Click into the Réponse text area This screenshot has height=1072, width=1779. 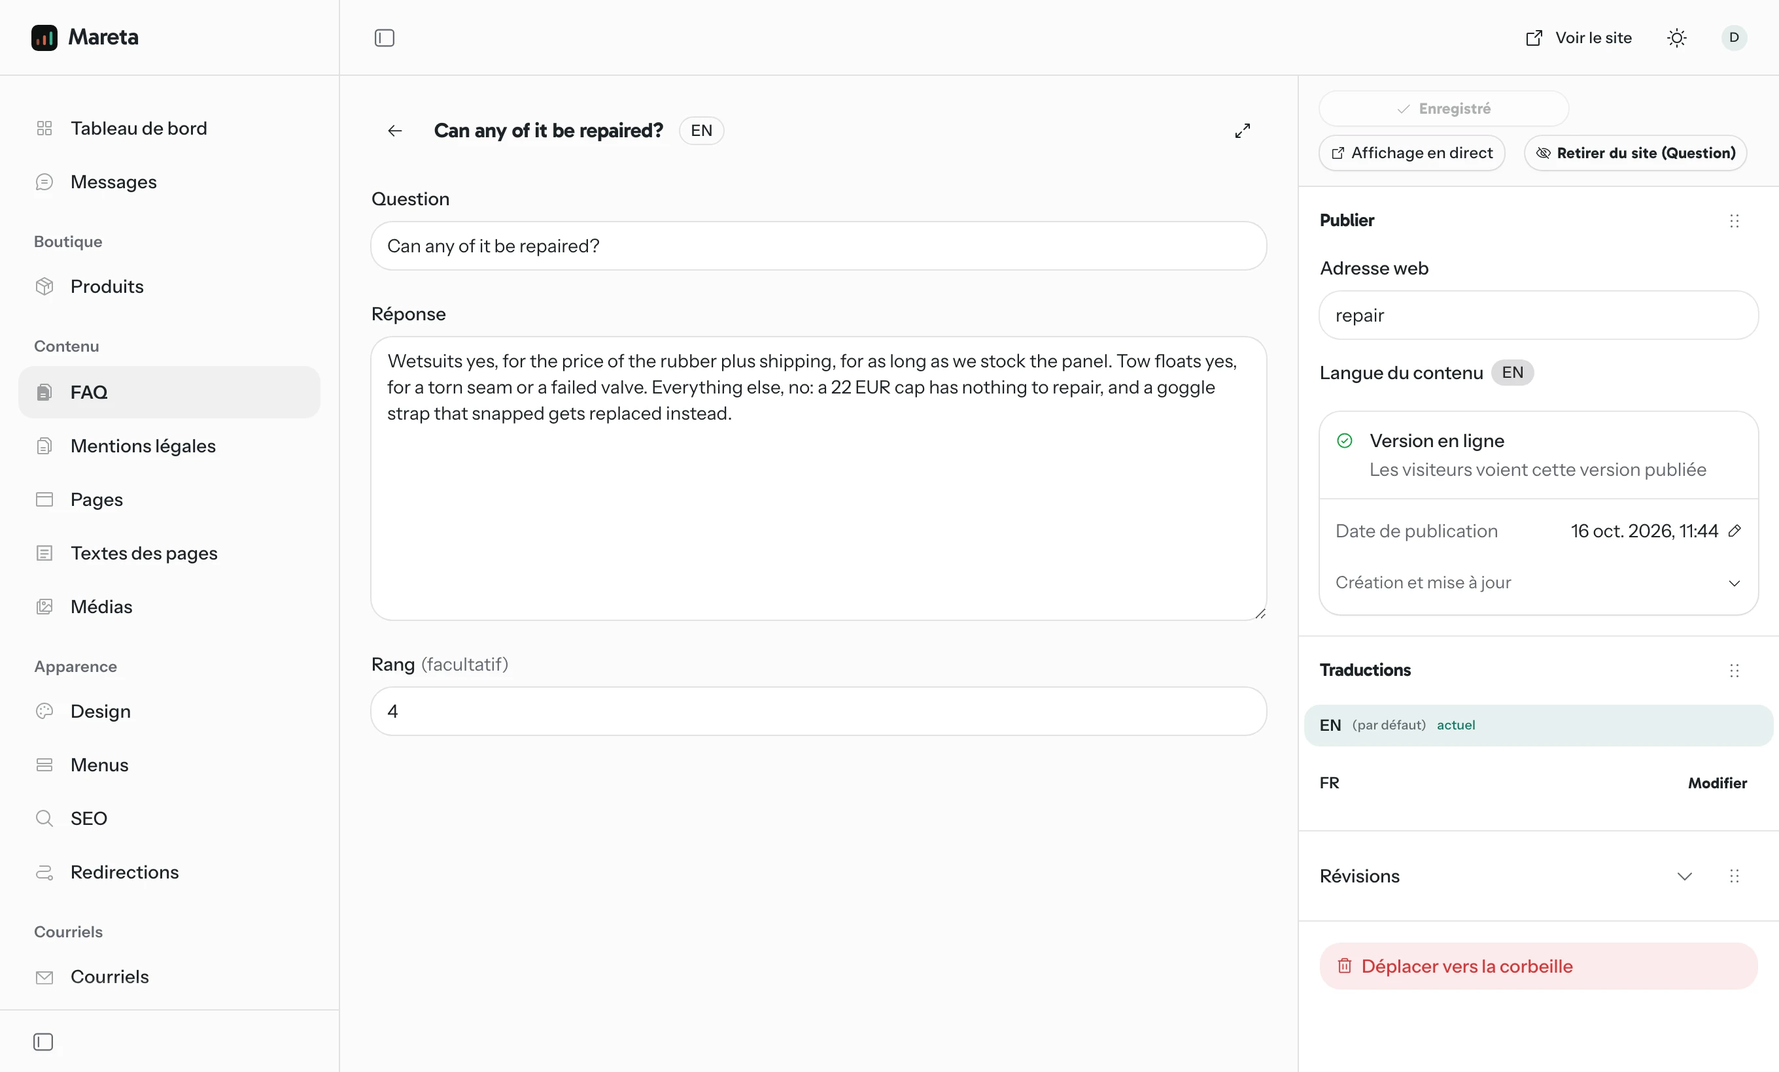[818, 478]
